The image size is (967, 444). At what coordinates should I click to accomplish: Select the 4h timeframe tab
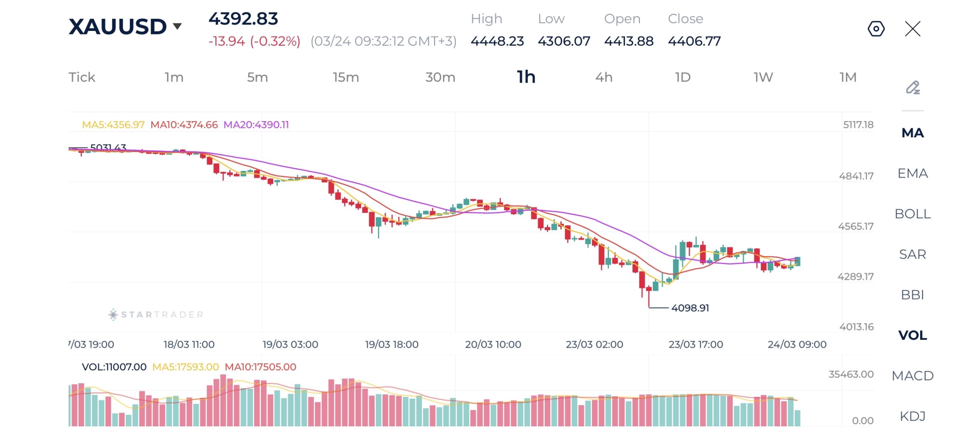tap(604, 77)
